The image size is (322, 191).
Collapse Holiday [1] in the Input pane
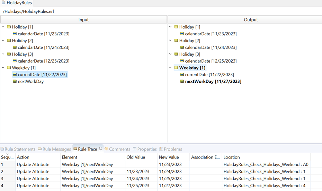coord(3,27)
